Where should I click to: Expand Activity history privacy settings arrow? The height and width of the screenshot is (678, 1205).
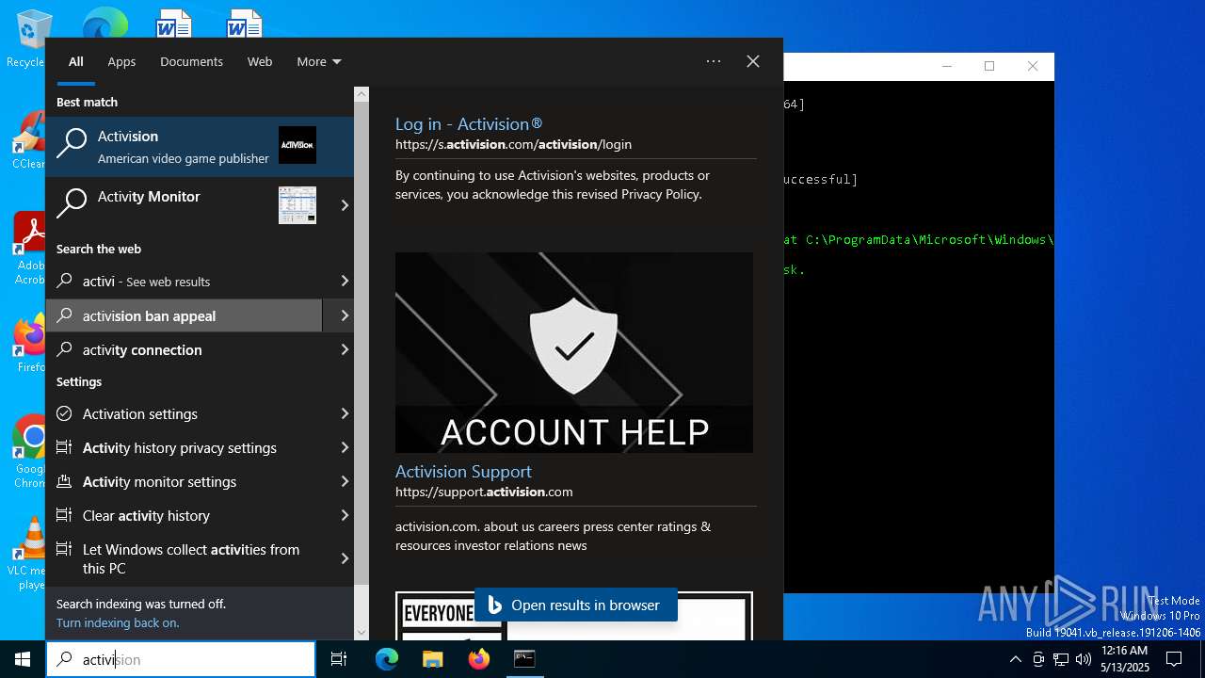tap(345, 447)
